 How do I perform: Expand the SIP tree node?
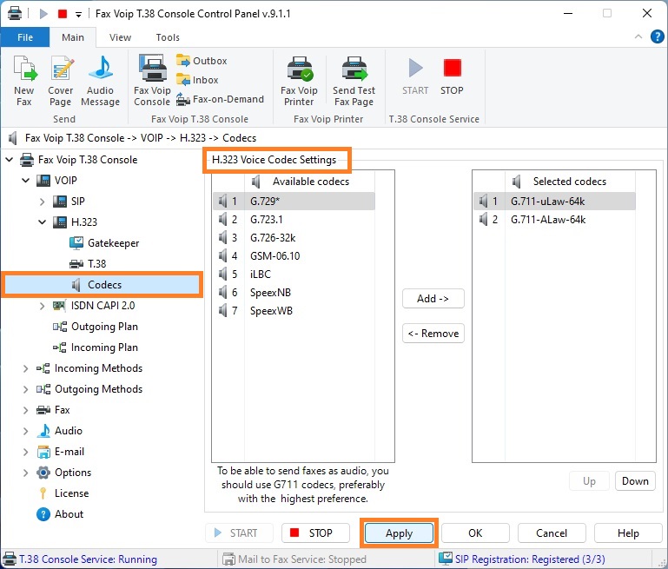(43, 202)
